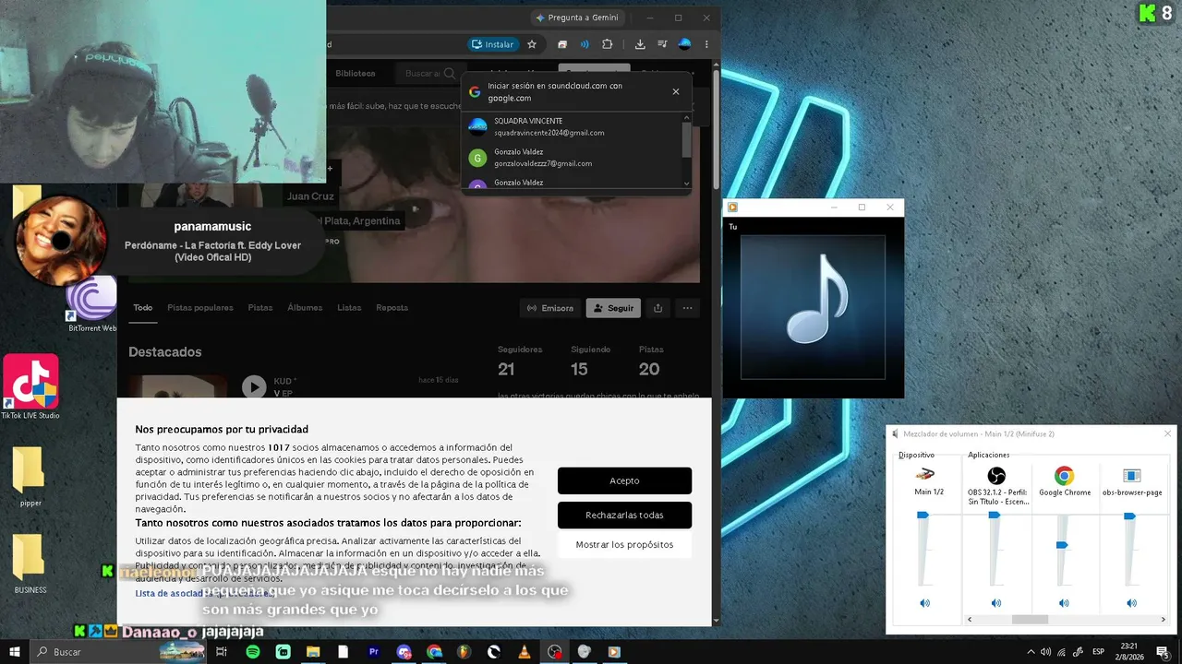This screenshot has width=1182, height=664.
Task: Click the Pistas count 20
Action: coord(649,369)
